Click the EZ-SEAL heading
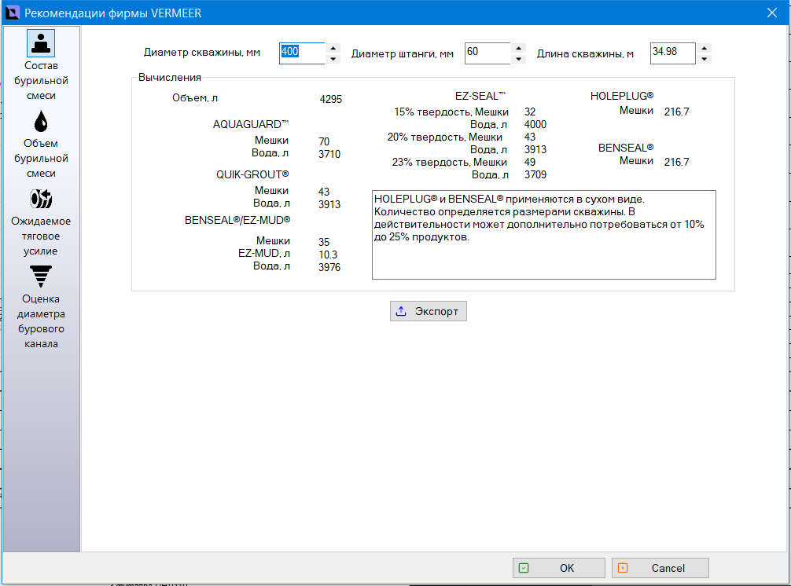 pyautogui.click(x=480, y=96)
